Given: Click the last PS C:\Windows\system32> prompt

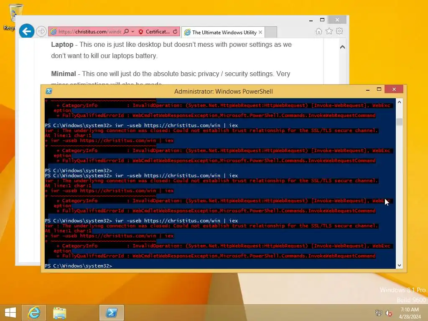Looking at the screenshot, I should 78,266.
